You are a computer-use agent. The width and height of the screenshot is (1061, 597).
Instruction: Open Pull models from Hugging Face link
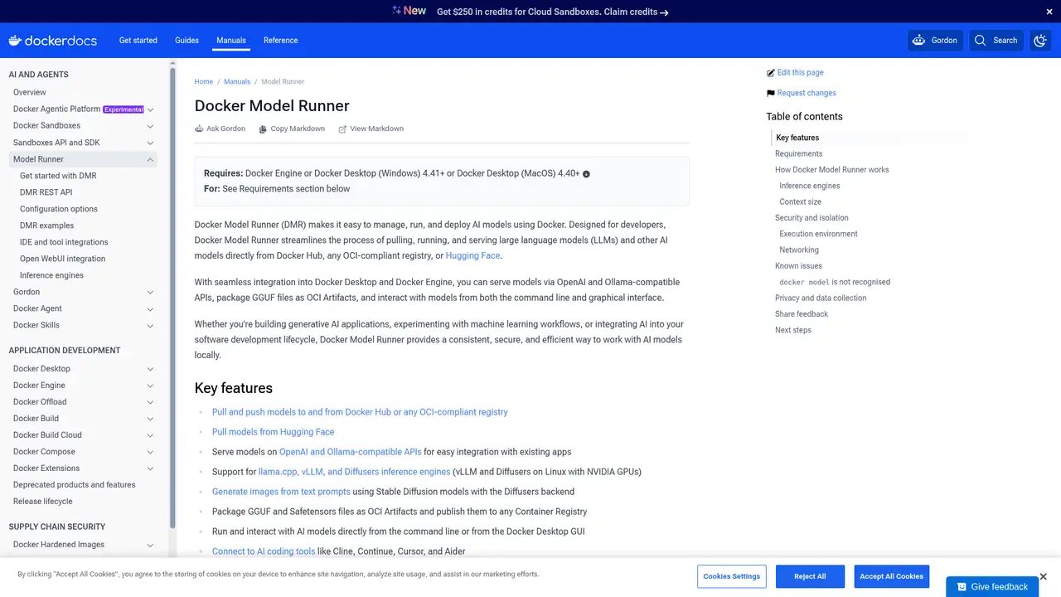tap(274, 432)
